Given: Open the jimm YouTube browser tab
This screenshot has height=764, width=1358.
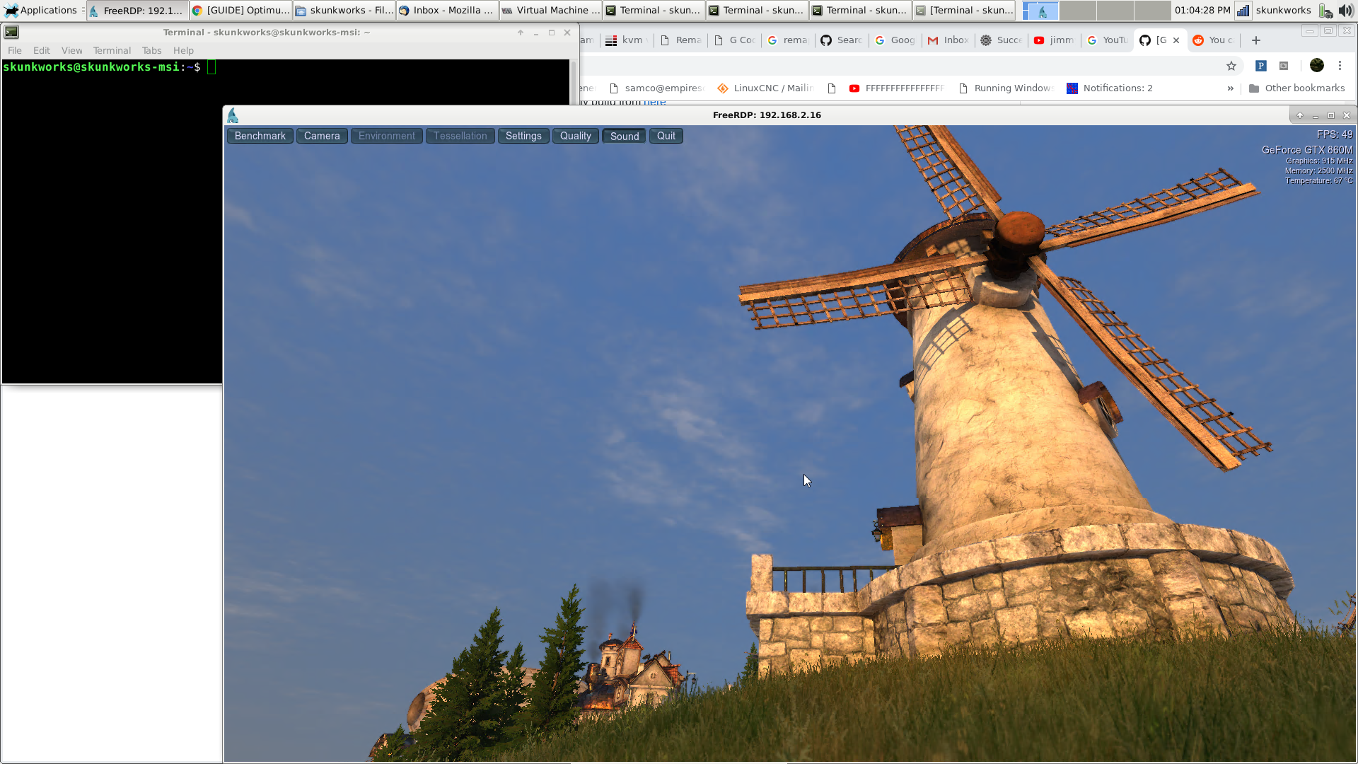Looking at the screenshot, I should tap(1054, 40).
